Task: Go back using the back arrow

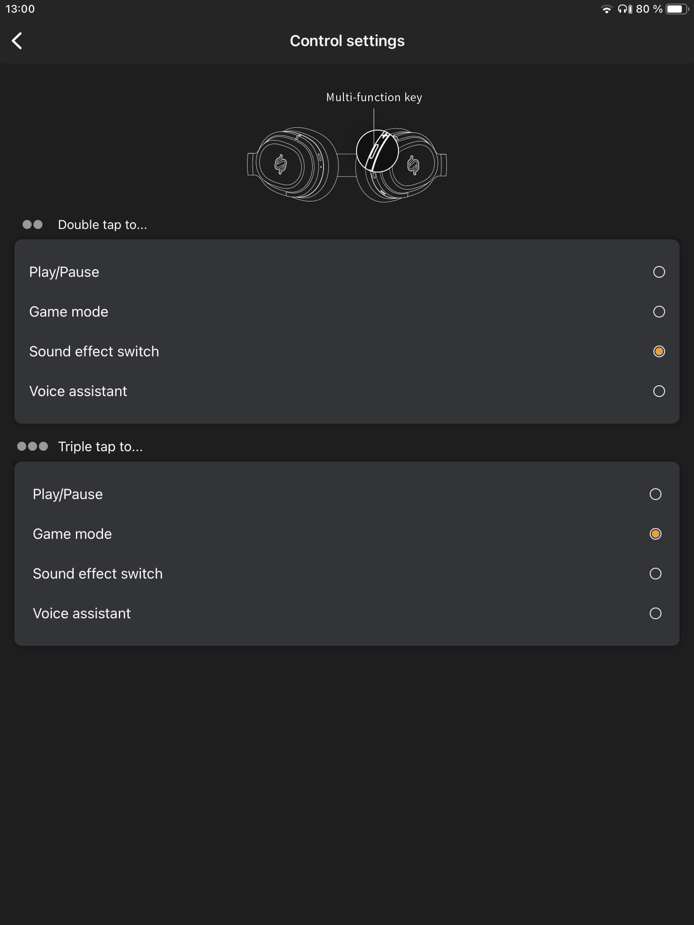Action: 17,41
